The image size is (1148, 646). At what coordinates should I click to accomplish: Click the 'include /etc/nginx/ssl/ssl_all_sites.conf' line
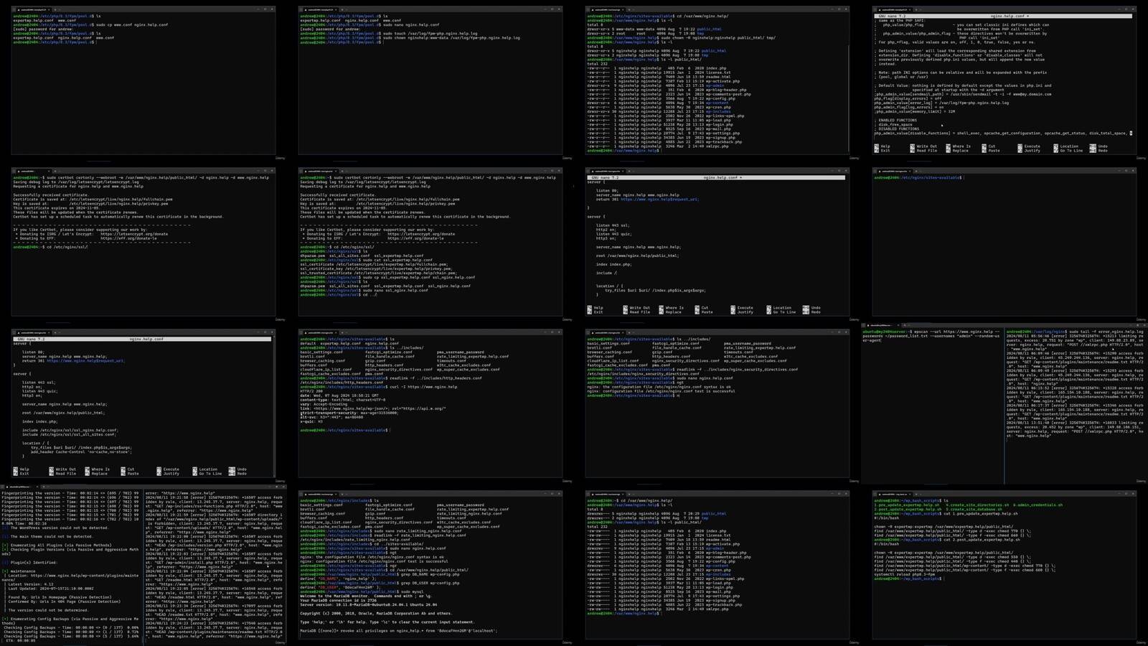[67, 434]
